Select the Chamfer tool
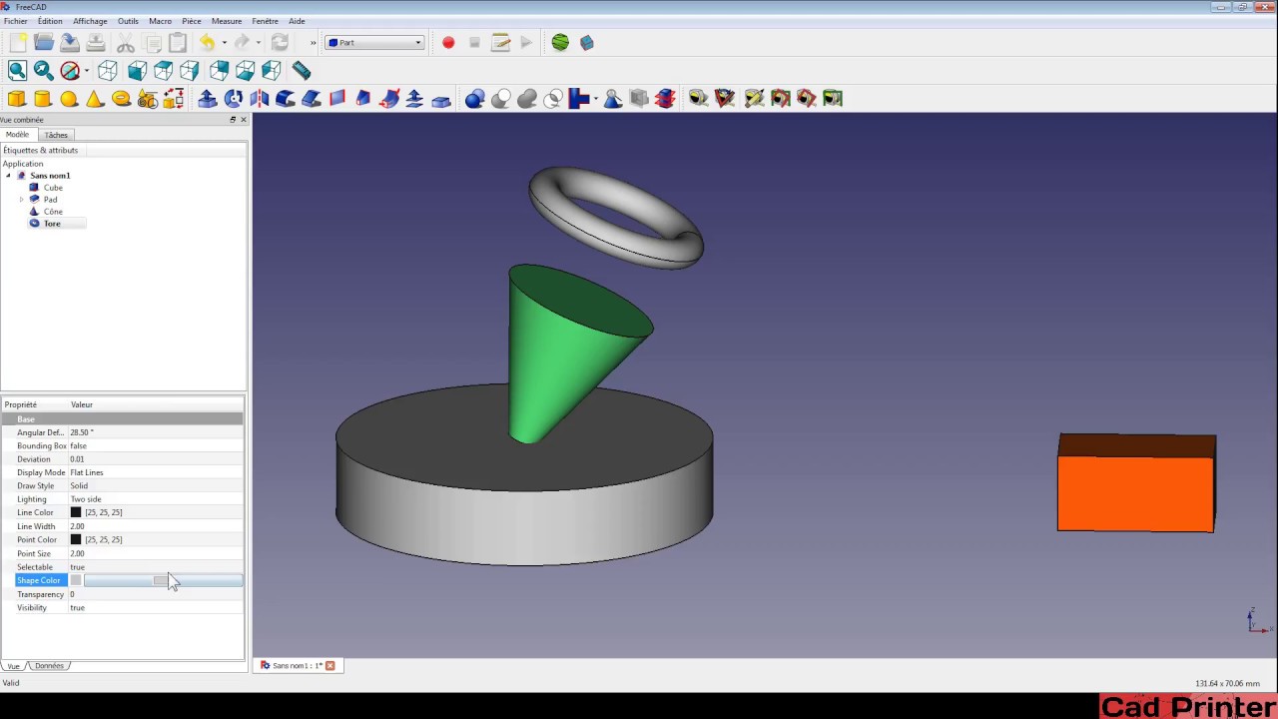Image resolution: width=1278 pixels, height=719 pixels. (x=312, y=98)
